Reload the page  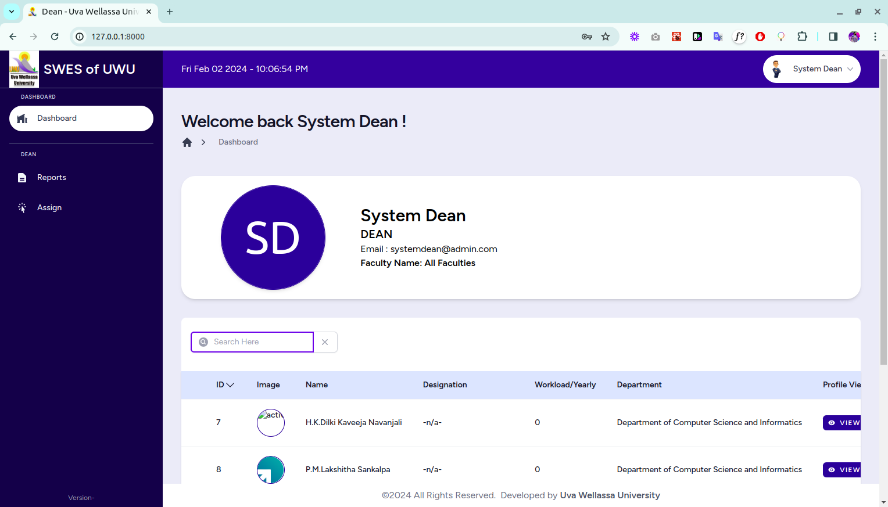pyautogui.click(x=55, y=37)
